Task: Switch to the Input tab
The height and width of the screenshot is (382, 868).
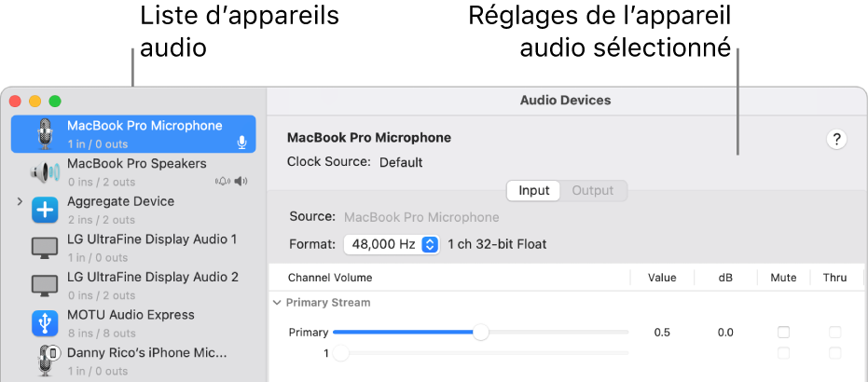Action: tap(534, 191)
